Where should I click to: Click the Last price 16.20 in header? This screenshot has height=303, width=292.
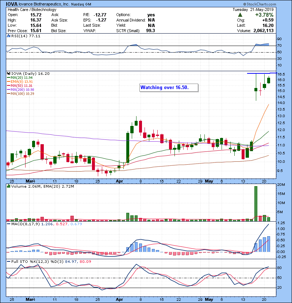pos(268,25)
